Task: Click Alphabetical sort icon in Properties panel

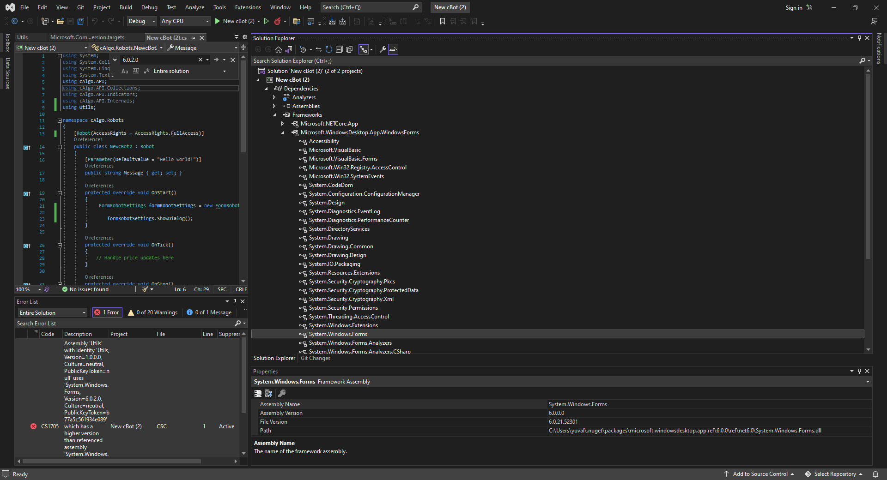Action: point(268,393)
